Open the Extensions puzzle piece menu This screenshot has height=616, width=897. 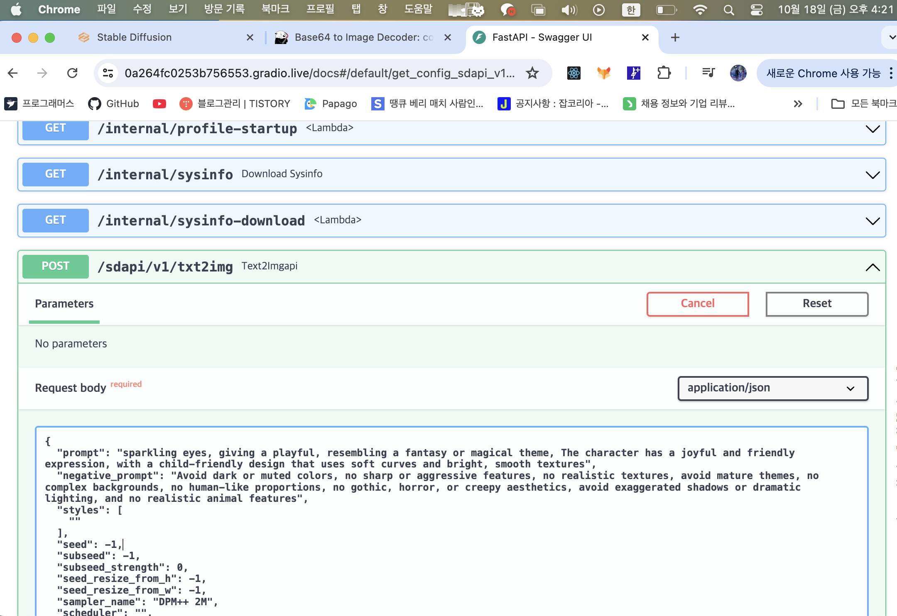(x=664, y=73)
